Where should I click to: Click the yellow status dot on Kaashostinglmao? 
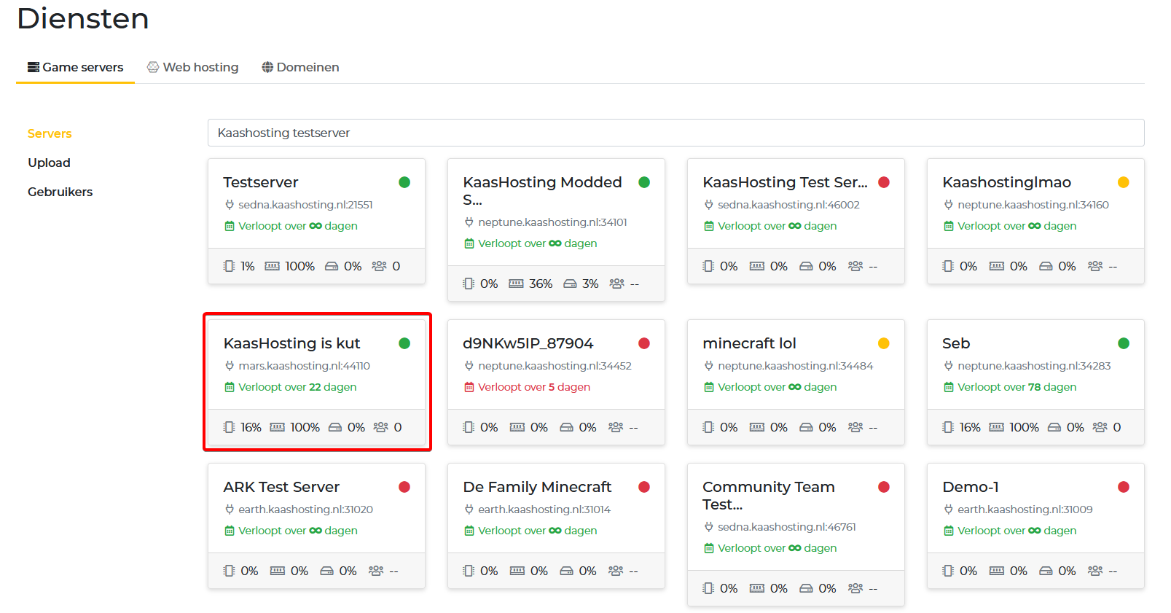click(1123, 182)
